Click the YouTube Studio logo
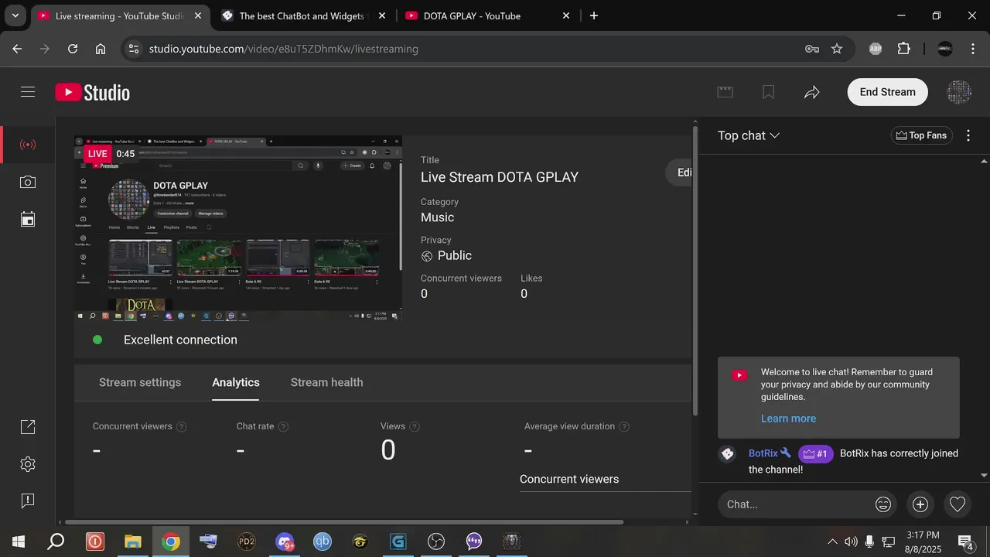This screenshot has width=990, height=557. pyautogui.click(x=92, y=92)
